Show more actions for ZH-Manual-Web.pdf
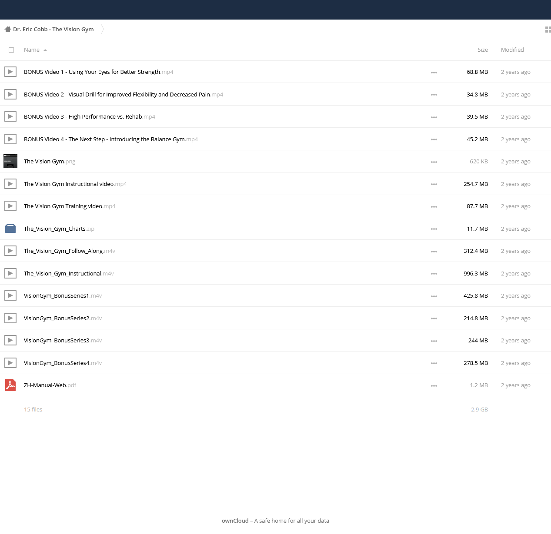The width and height of the screenshot is (551, 534). [434, 386]
